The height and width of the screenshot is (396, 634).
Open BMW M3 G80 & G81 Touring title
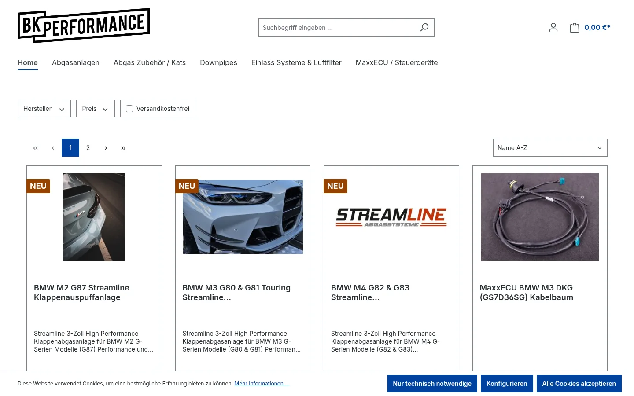point(236,293)
